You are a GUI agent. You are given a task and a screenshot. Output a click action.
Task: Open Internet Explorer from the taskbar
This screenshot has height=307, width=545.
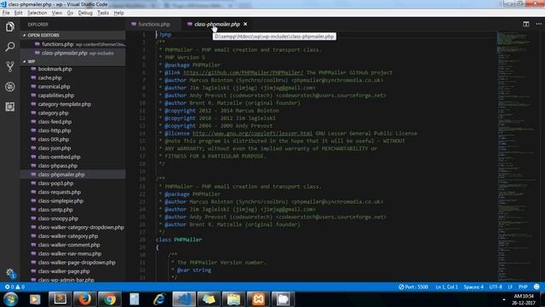click(x=159, y=299)
